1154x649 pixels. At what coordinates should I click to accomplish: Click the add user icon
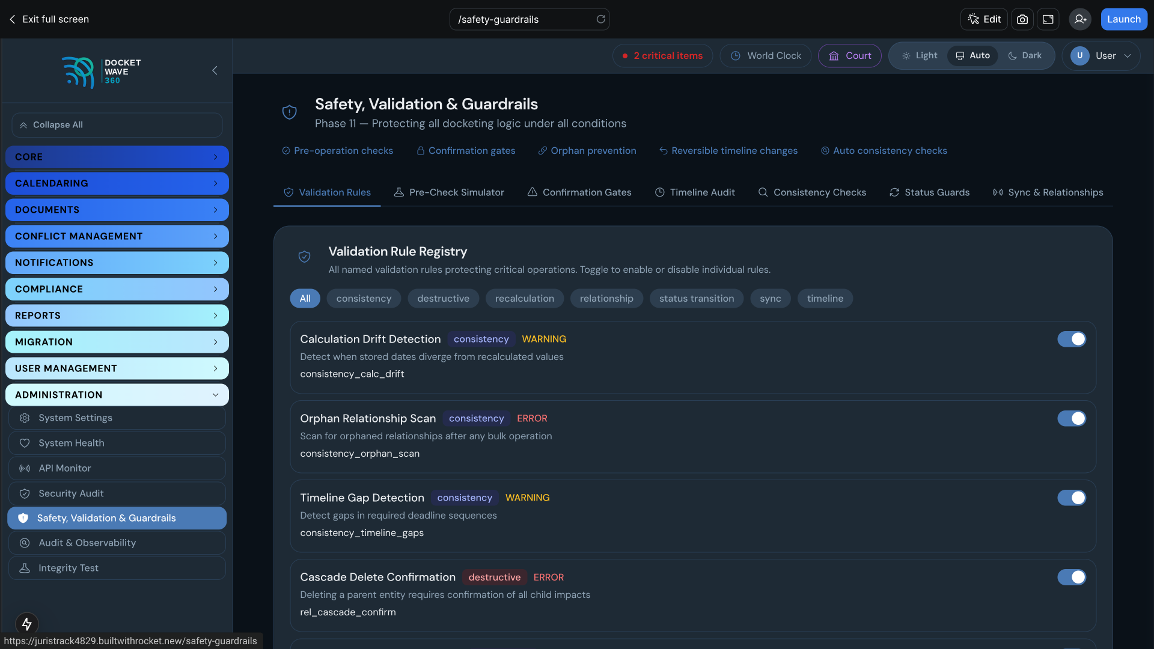pos(1080,19)
